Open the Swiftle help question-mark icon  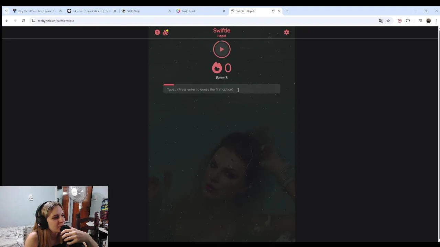[x=157, y=32]
